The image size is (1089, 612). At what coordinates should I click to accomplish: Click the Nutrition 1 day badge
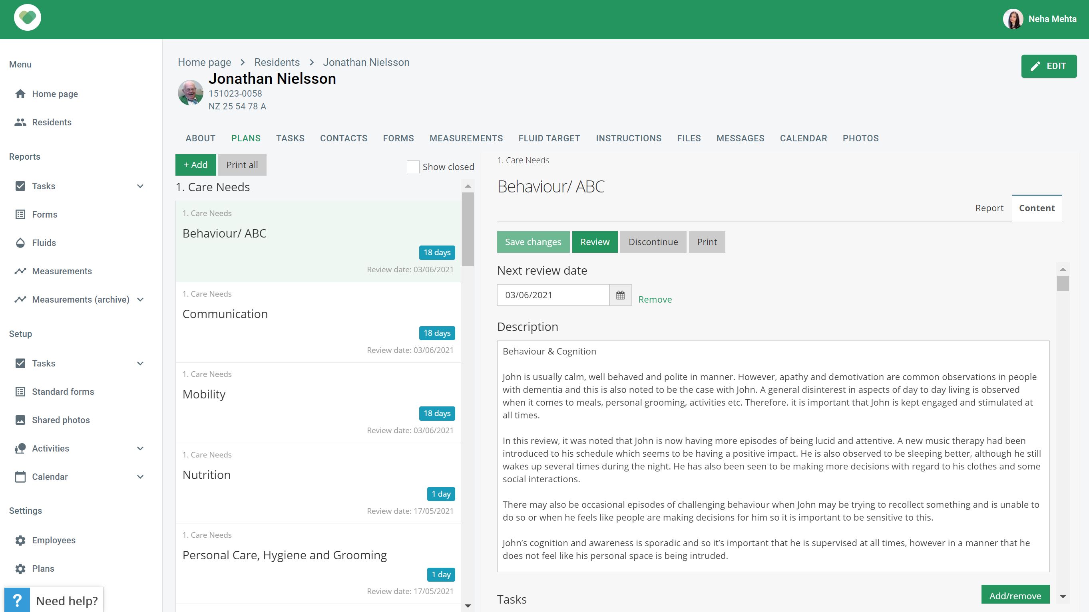[441, 494]
